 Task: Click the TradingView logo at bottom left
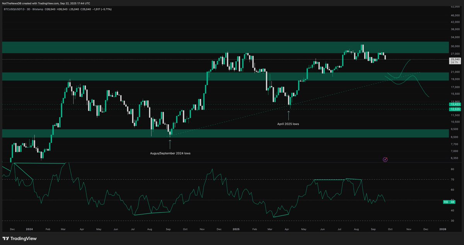tap(19, 238)
